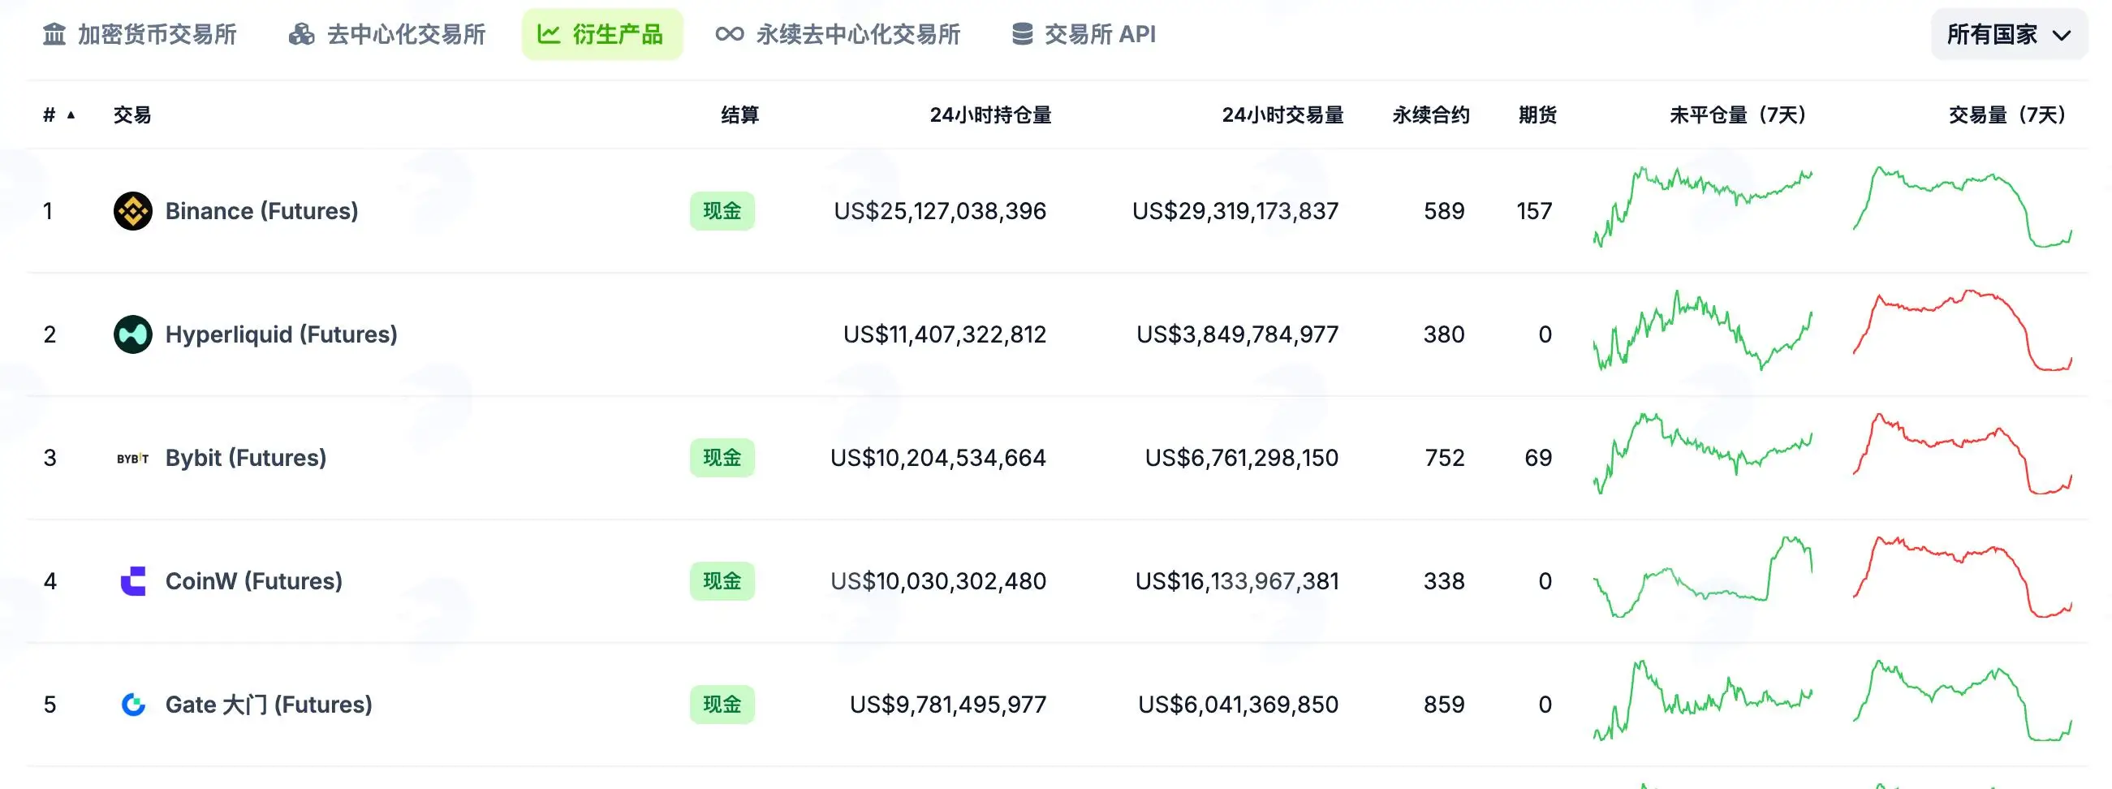Click the Bybit logo icon
The height and width of the screenshot is (789, 2112).
pyautogui.click(x=133, y=459)
